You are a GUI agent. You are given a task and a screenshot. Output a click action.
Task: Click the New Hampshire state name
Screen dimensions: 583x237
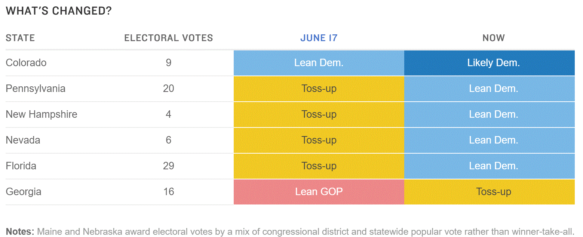[42, 114]
